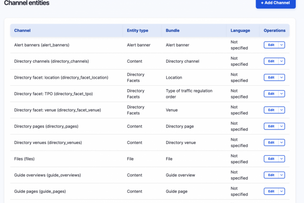This screenshot has width=304, height=203.
Task: Edit the Directory channels entry
Action: [271, 61]
